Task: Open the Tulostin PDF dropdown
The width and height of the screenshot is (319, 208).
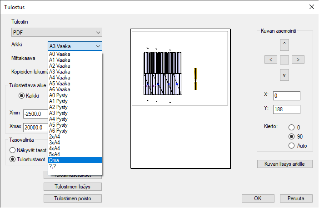Action: point(57,33)
